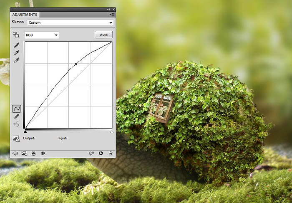Toggle adjustment layer visibility eye
The width and height of the screenshot is (292, 203).
pyautogui.click(x=43, y=153)
